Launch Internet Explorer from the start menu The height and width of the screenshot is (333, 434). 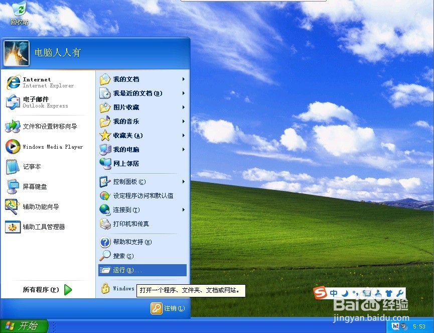click(48, 82)
